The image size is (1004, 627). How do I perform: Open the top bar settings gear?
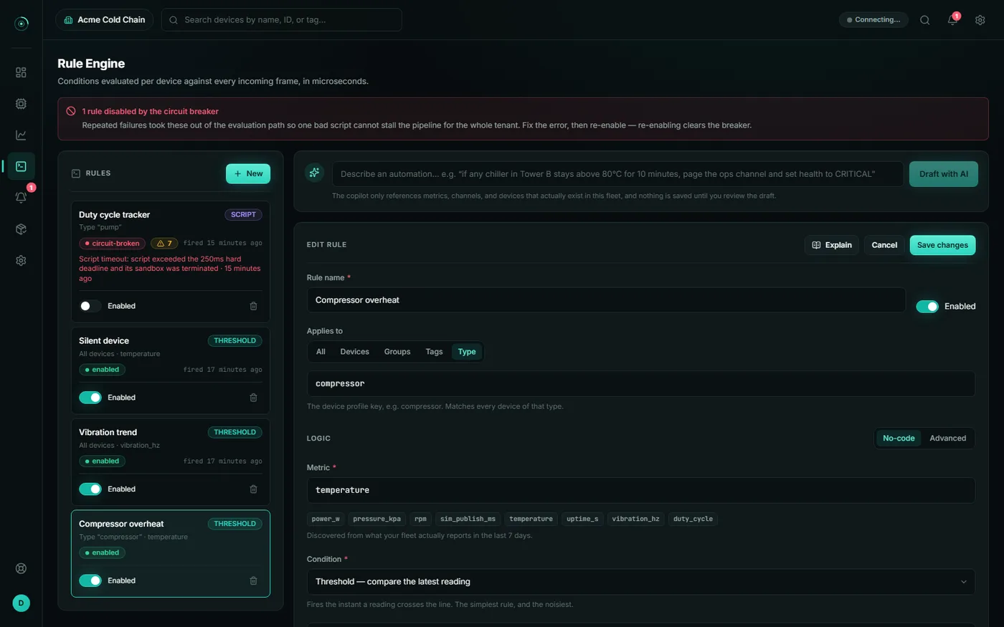point(980,20)
